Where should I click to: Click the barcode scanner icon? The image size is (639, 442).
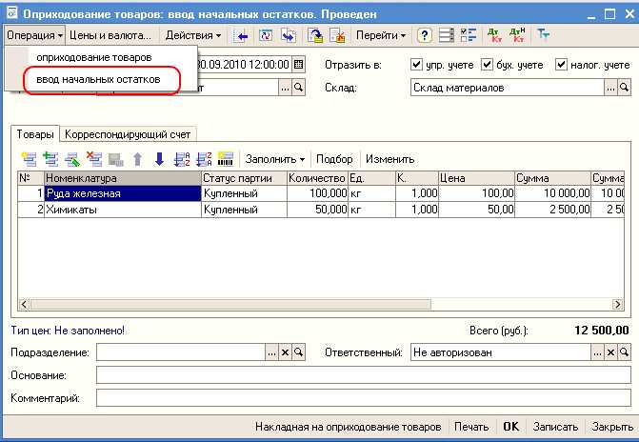click(226, 159)
